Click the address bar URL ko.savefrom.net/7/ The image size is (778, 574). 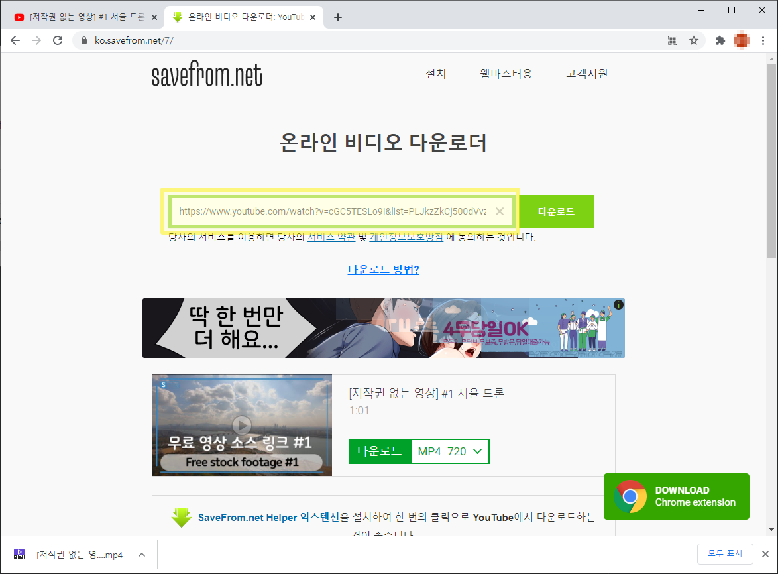tap(134, 40)
